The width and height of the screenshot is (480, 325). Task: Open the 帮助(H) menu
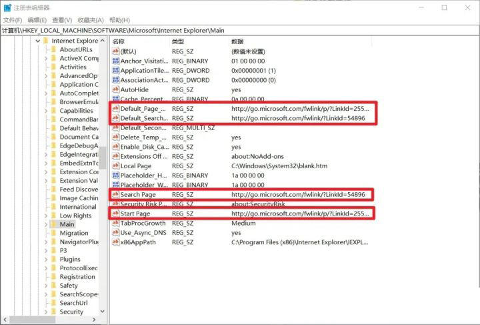[120, 20]
